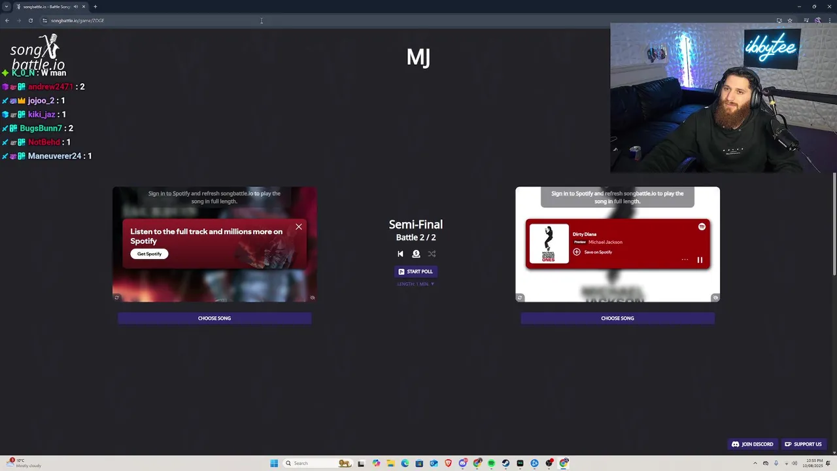Open the Brave browser taskbar icon
The height and width of the screenshot is (471, 837).
[x=448, y=463]
